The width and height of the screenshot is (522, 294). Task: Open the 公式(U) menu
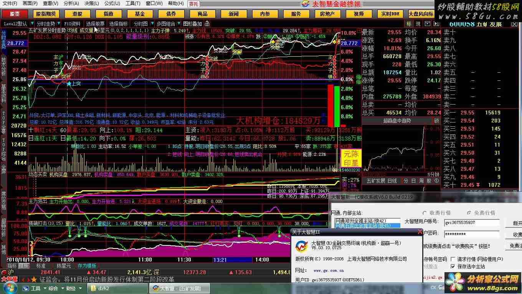coord(112,3)
